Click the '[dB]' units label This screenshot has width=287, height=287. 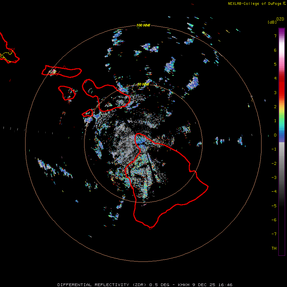272,22
